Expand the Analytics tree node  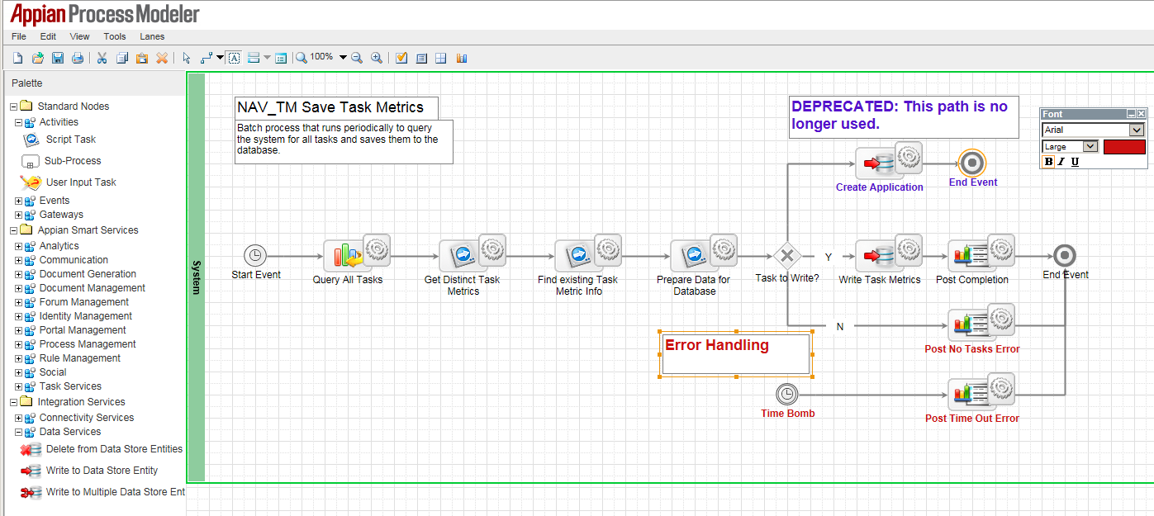pyautogui.click(x=18, y=246)
